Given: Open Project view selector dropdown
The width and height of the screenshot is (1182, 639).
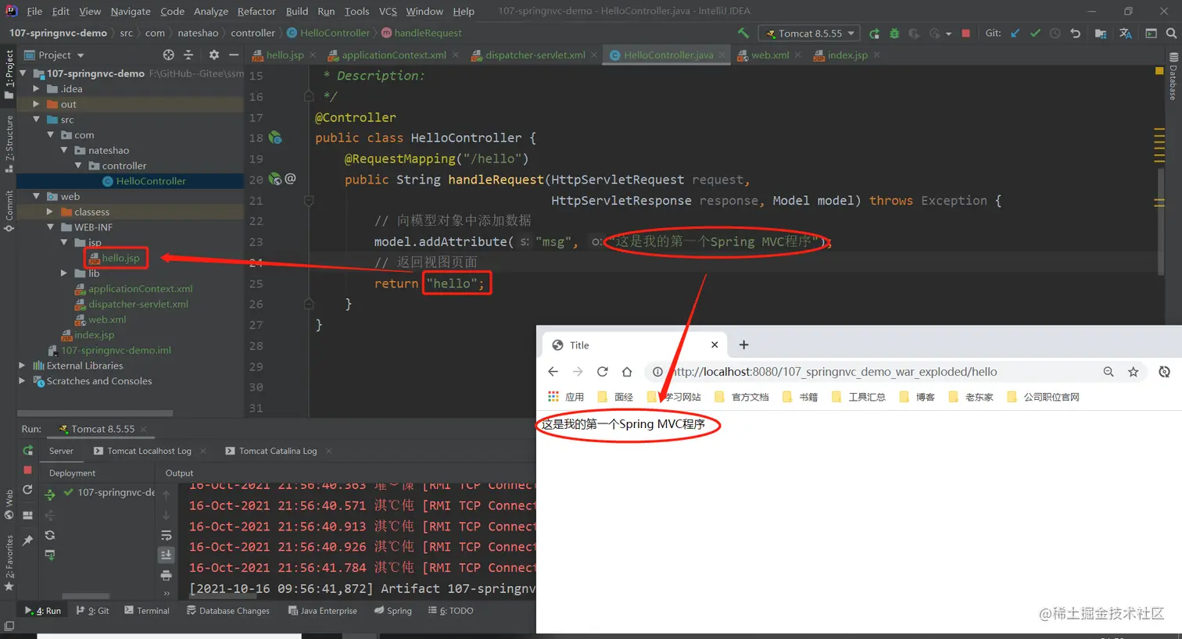Looking at the screenshot, I should (55, 55).
